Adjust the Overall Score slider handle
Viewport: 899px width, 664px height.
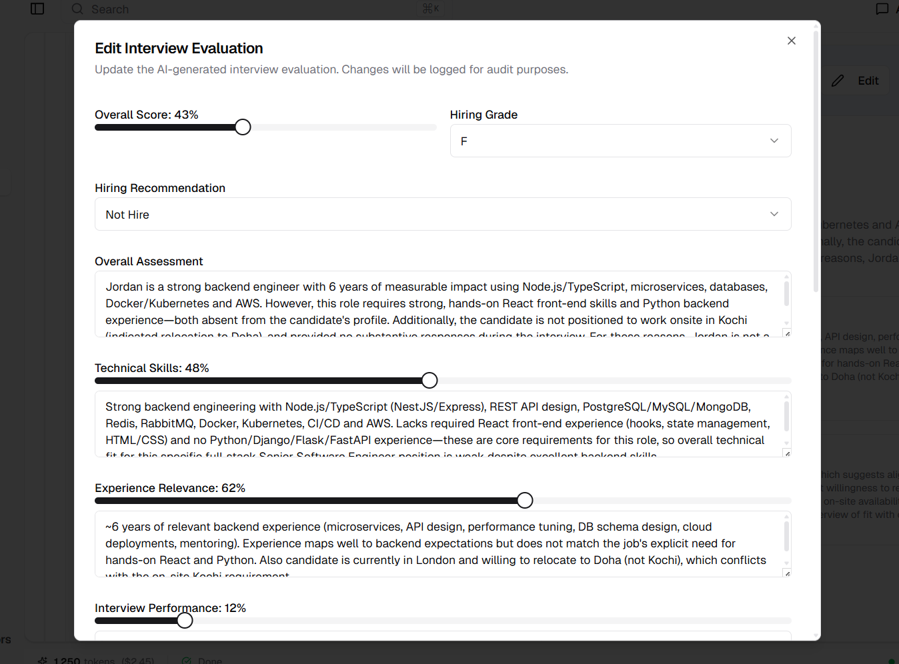tap(242, 127)
